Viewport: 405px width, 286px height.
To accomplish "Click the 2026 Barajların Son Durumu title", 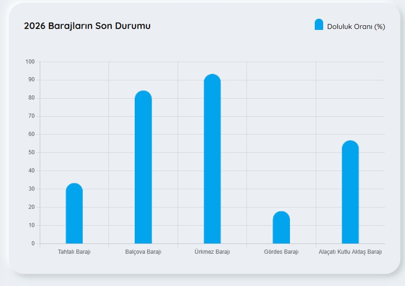I will [87, 26].
